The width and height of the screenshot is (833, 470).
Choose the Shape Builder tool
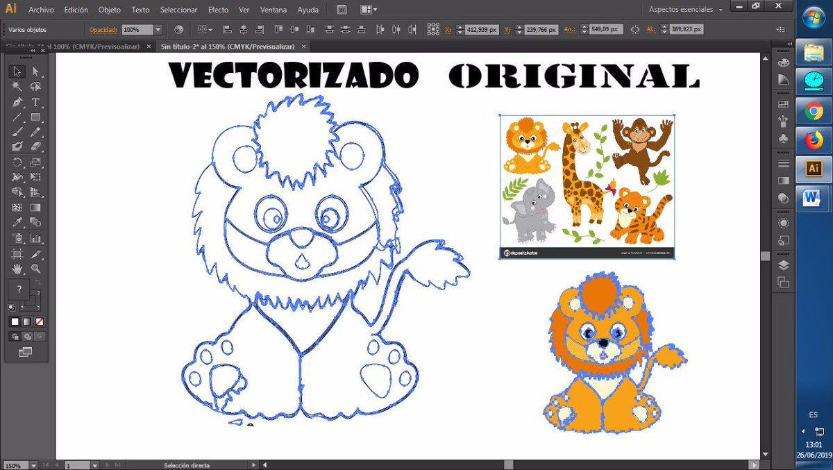tap(17, 192)
